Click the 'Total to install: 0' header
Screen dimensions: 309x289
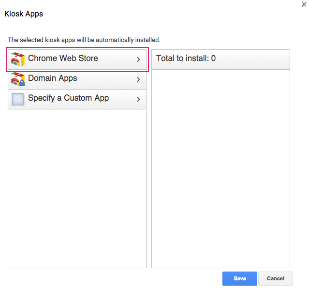(x=221, y=59)
